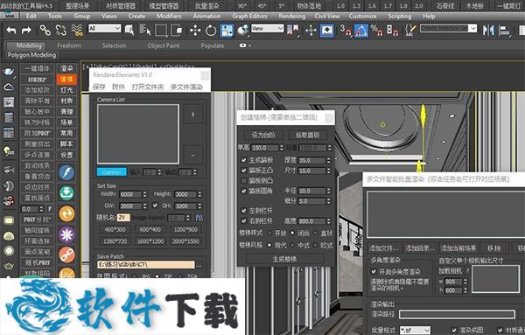Activate the Select Object tool icon

coord(129,31)
